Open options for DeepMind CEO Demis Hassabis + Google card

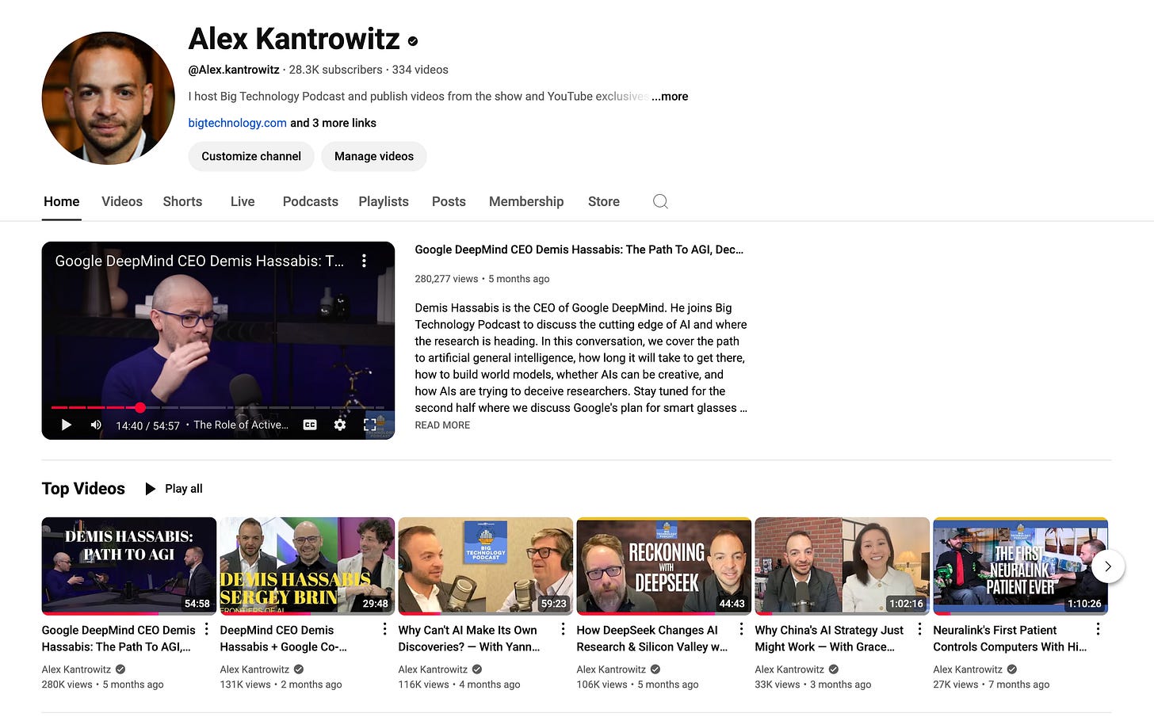(385, 629)
